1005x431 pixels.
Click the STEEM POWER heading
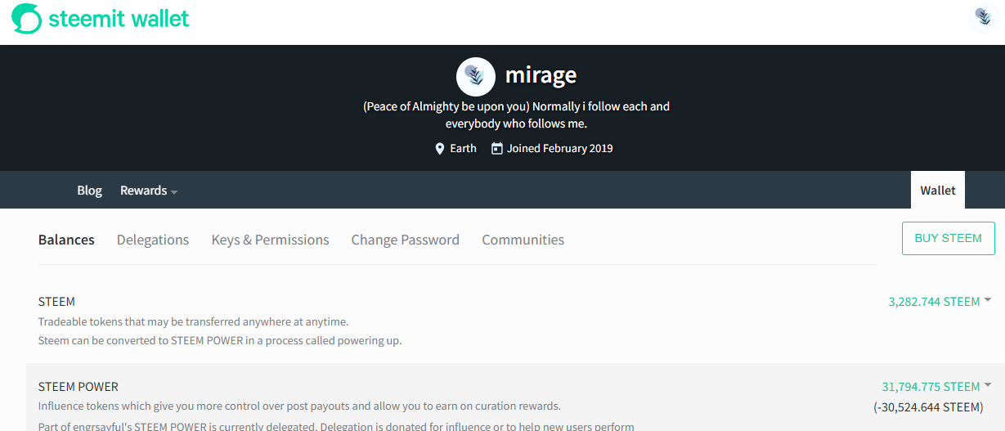[x=79, y=387]
